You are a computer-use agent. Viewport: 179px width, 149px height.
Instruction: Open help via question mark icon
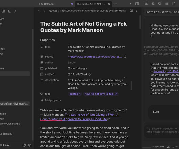pos(24,145)
